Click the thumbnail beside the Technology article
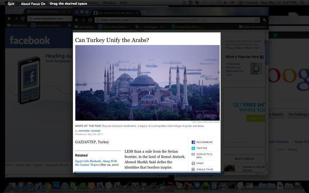 (256, 68)
